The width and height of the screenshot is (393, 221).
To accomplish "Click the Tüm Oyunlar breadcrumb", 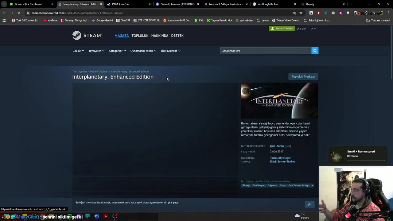I will (80, 72).
